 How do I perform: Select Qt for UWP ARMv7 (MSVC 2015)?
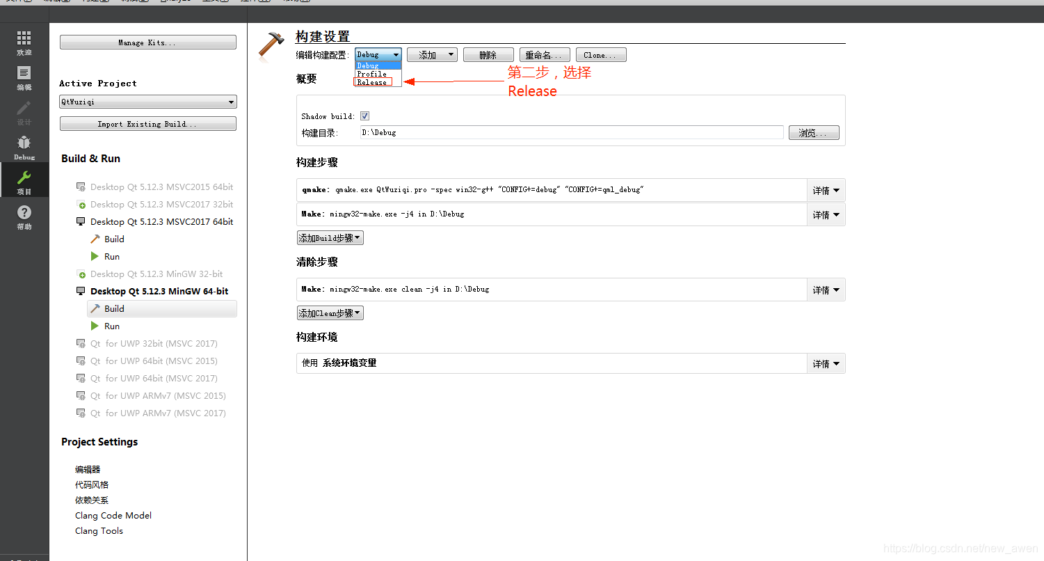pyautogui.click(x=158, y=395)
